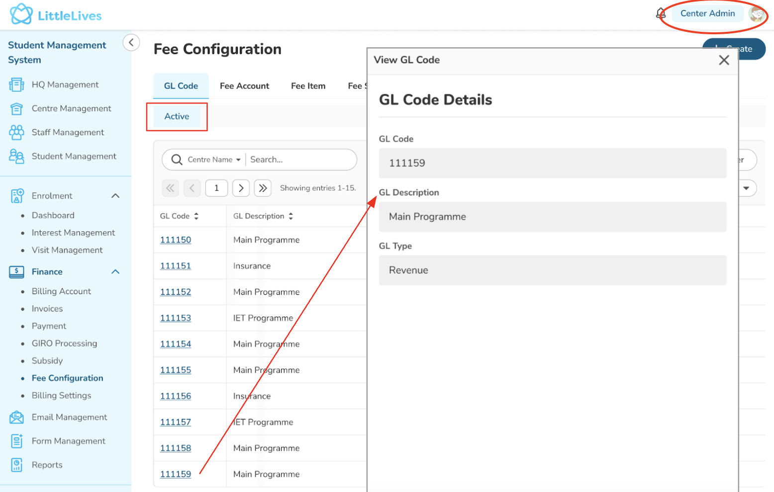Open Interest Management
Screen dimensions: 774x492
click(73, 233)
